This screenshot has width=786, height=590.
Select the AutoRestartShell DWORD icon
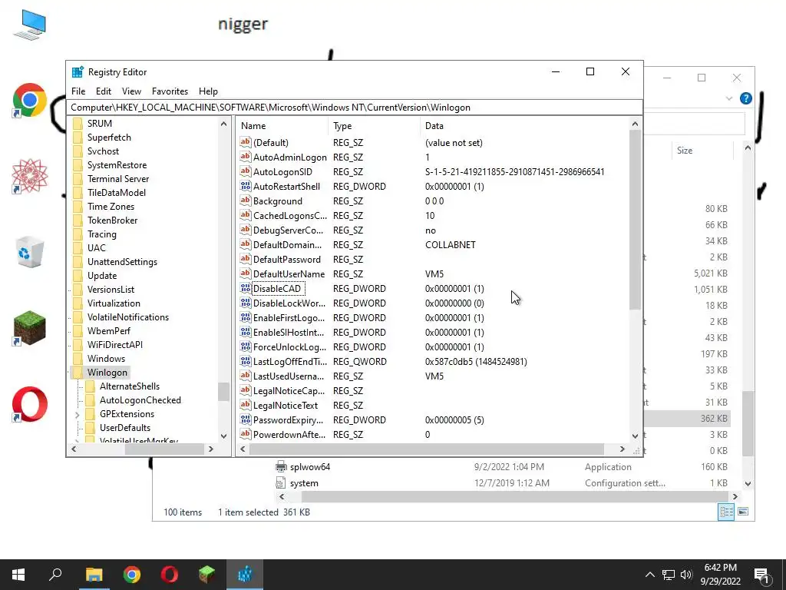coord(245,186)
